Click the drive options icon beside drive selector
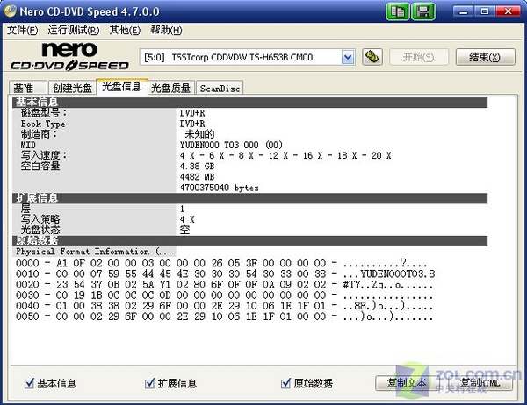The width and height of the screenshot is (527, 405). [x=372, y=57]
